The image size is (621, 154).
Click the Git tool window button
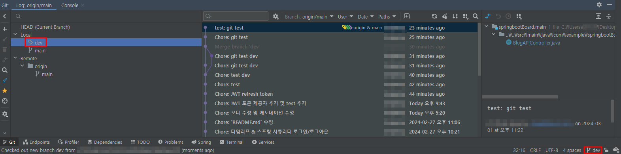(9, 142)
